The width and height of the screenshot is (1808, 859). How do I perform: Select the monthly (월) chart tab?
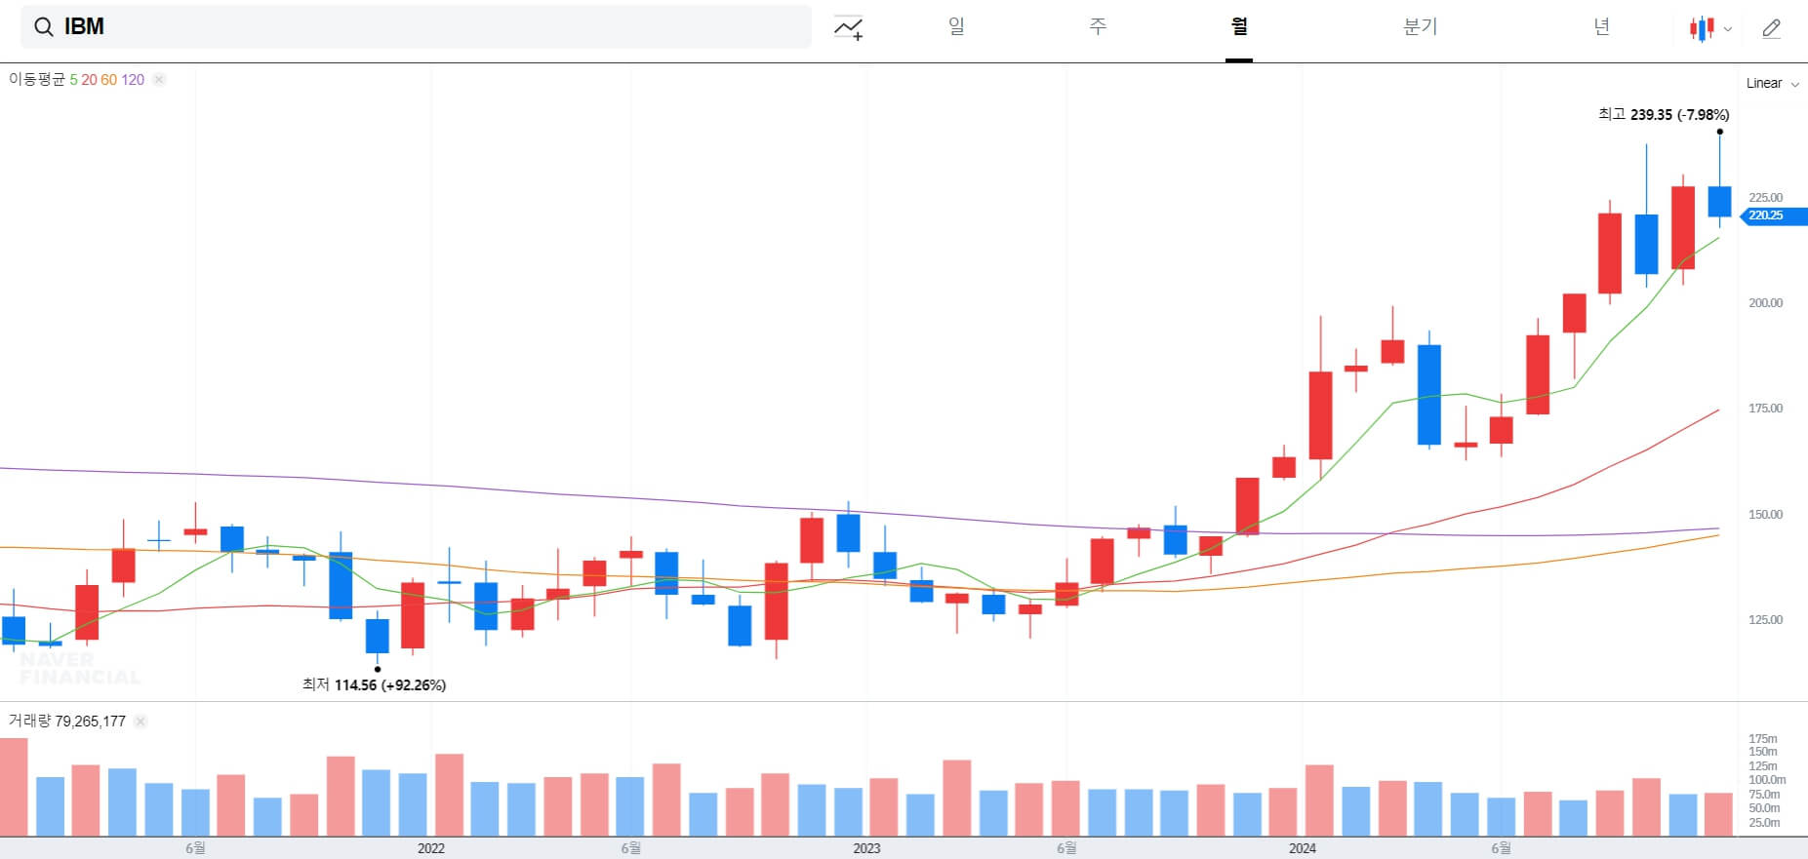pyautogui.click(x=1239, y=26)
